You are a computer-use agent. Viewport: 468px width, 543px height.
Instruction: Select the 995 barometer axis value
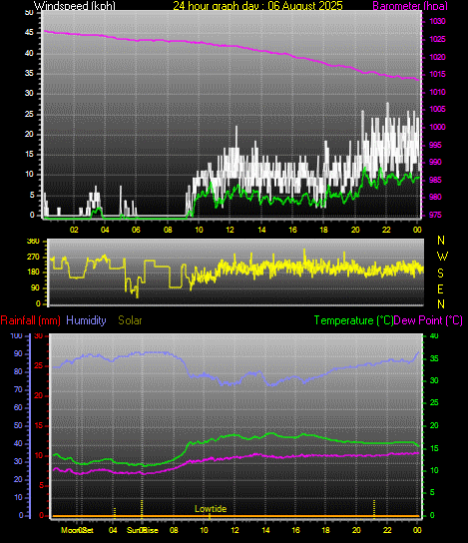pos(435,145)
